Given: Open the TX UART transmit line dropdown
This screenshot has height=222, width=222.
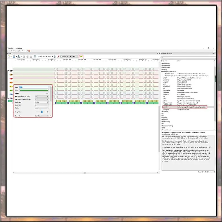Looking at the screenshot, I should (42, 99).
